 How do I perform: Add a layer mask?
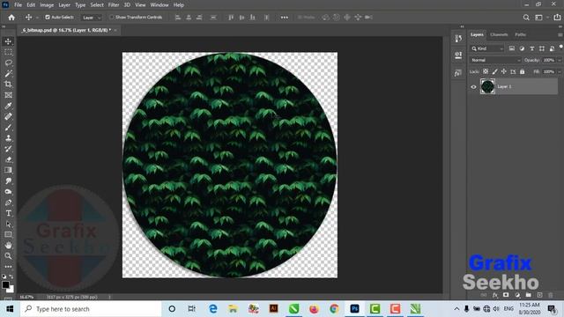506,295
